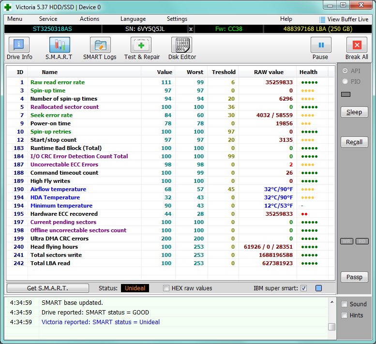This screenshot has height=344, width=376.
Task: Click the Unideal status label
Action: coord(135,288)
